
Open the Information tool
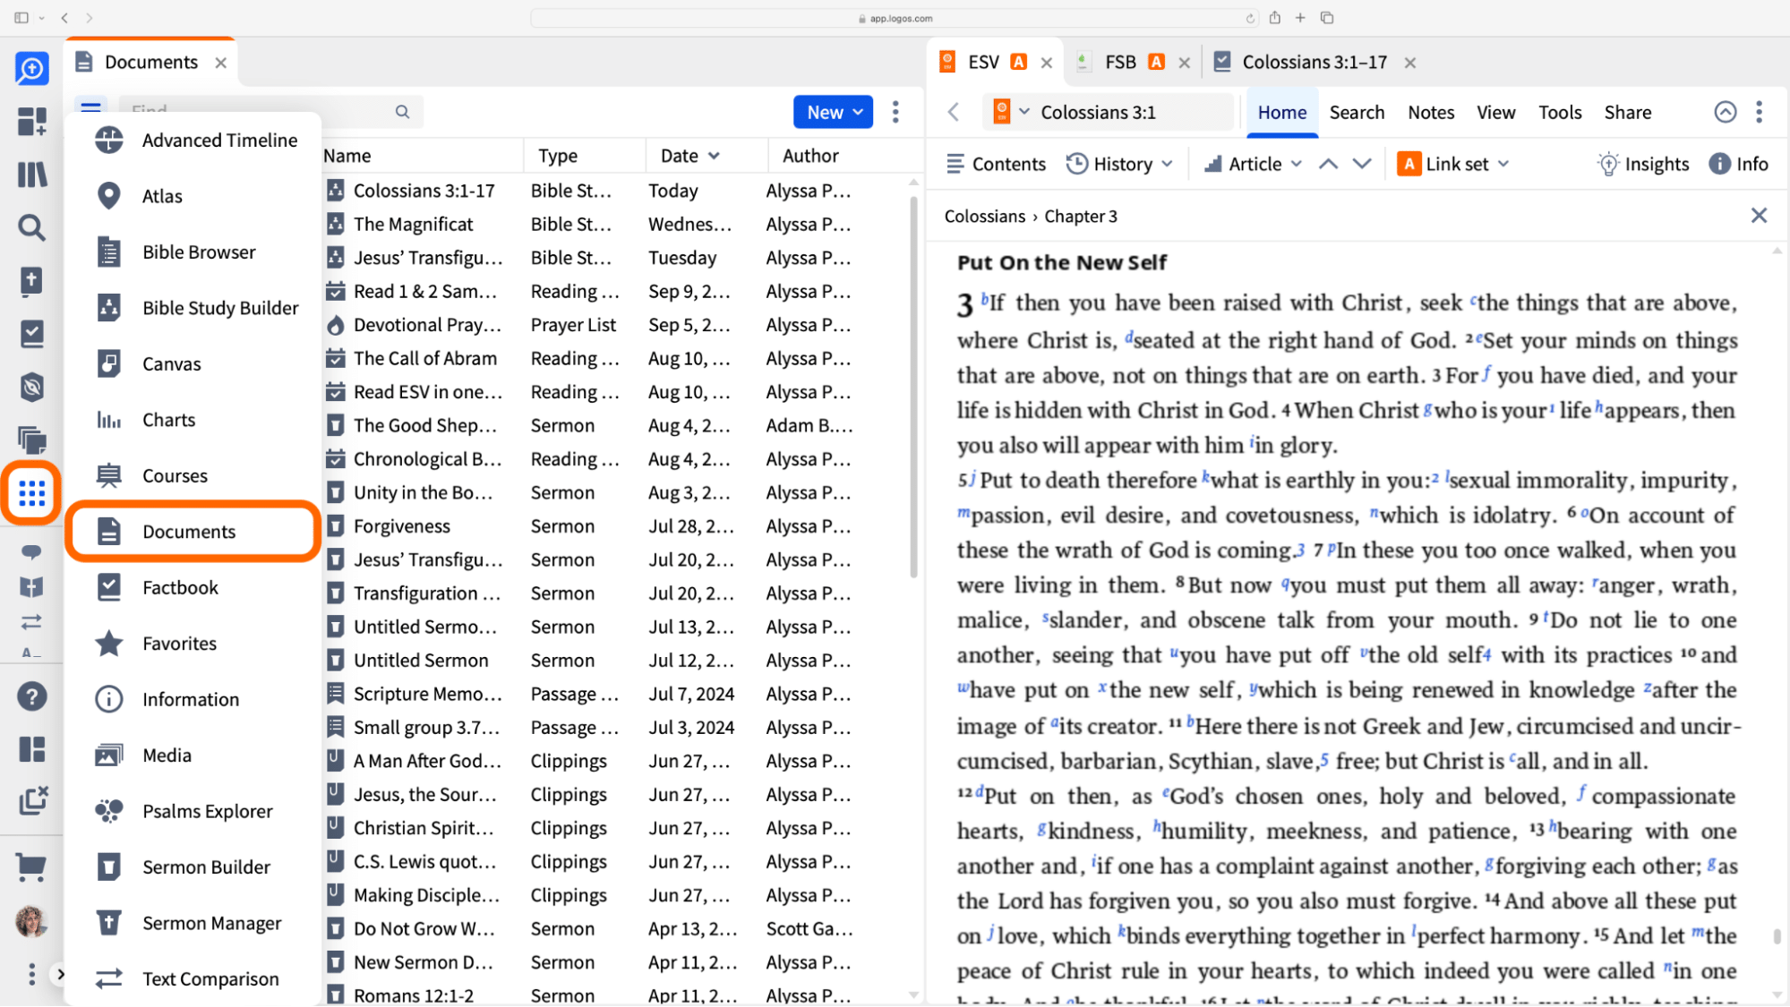tap(195, 699)
